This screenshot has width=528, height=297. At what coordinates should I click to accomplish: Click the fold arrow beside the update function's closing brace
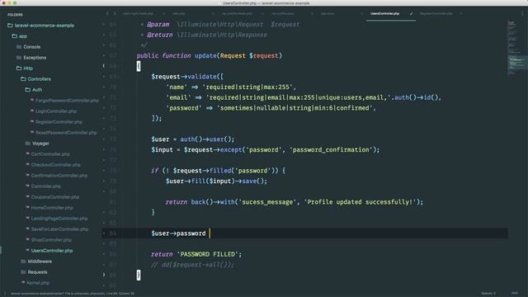point(104,275)
